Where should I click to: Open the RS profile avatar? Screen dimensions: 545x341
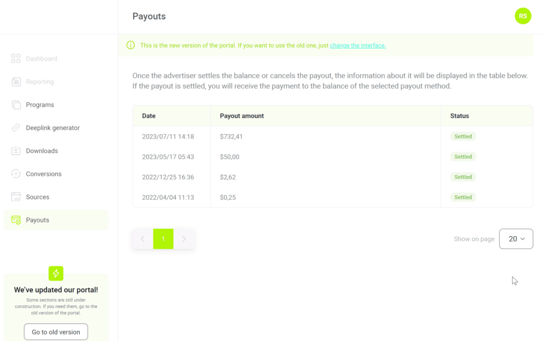tap(523, 16)
